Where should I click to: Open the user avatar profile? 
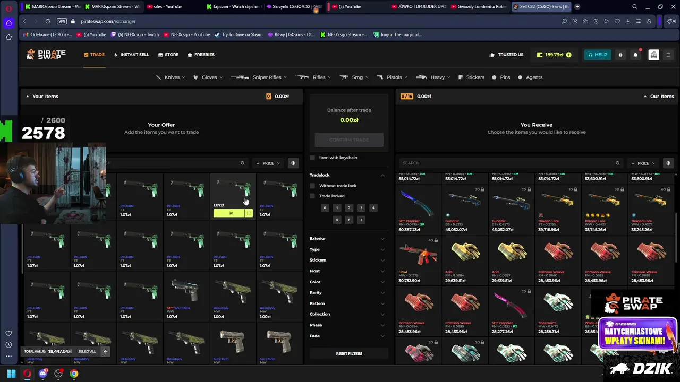tap(653, 55)
